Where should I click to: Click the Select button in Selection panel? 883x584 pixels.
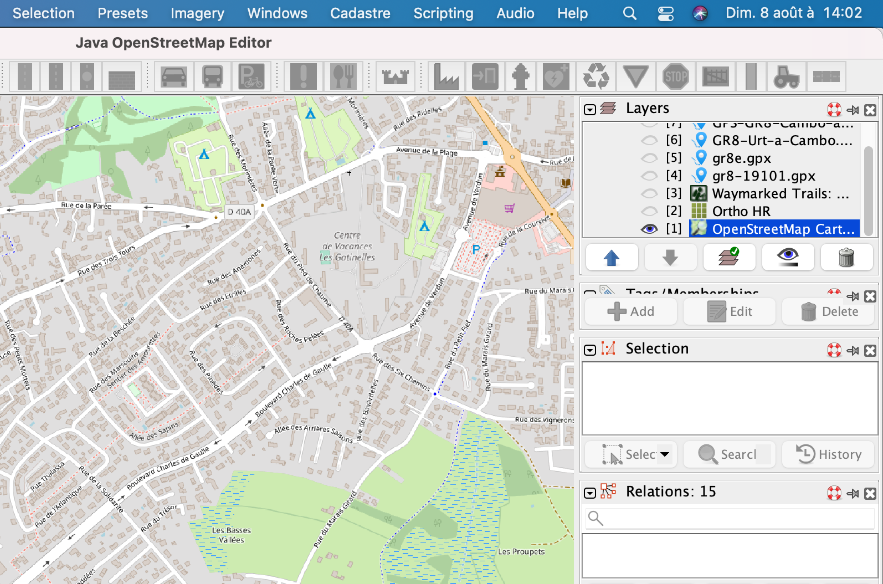[x=629, y=454]
